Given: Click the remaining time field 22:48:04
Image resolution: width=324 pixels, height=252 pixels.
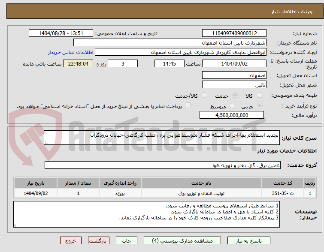Looking at the screenshot, I should coord(78,63).
